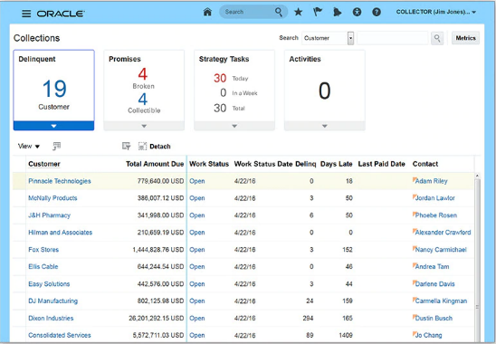Screen dimensions: 496x344
Task: Expand the Promises tile arrow
Action: click(x=144, y=126)
